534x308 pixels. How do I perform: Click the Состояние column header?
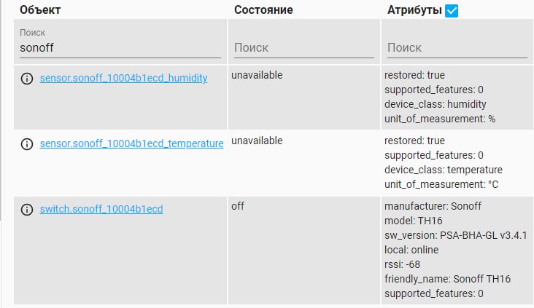click(x=263, y=10)
